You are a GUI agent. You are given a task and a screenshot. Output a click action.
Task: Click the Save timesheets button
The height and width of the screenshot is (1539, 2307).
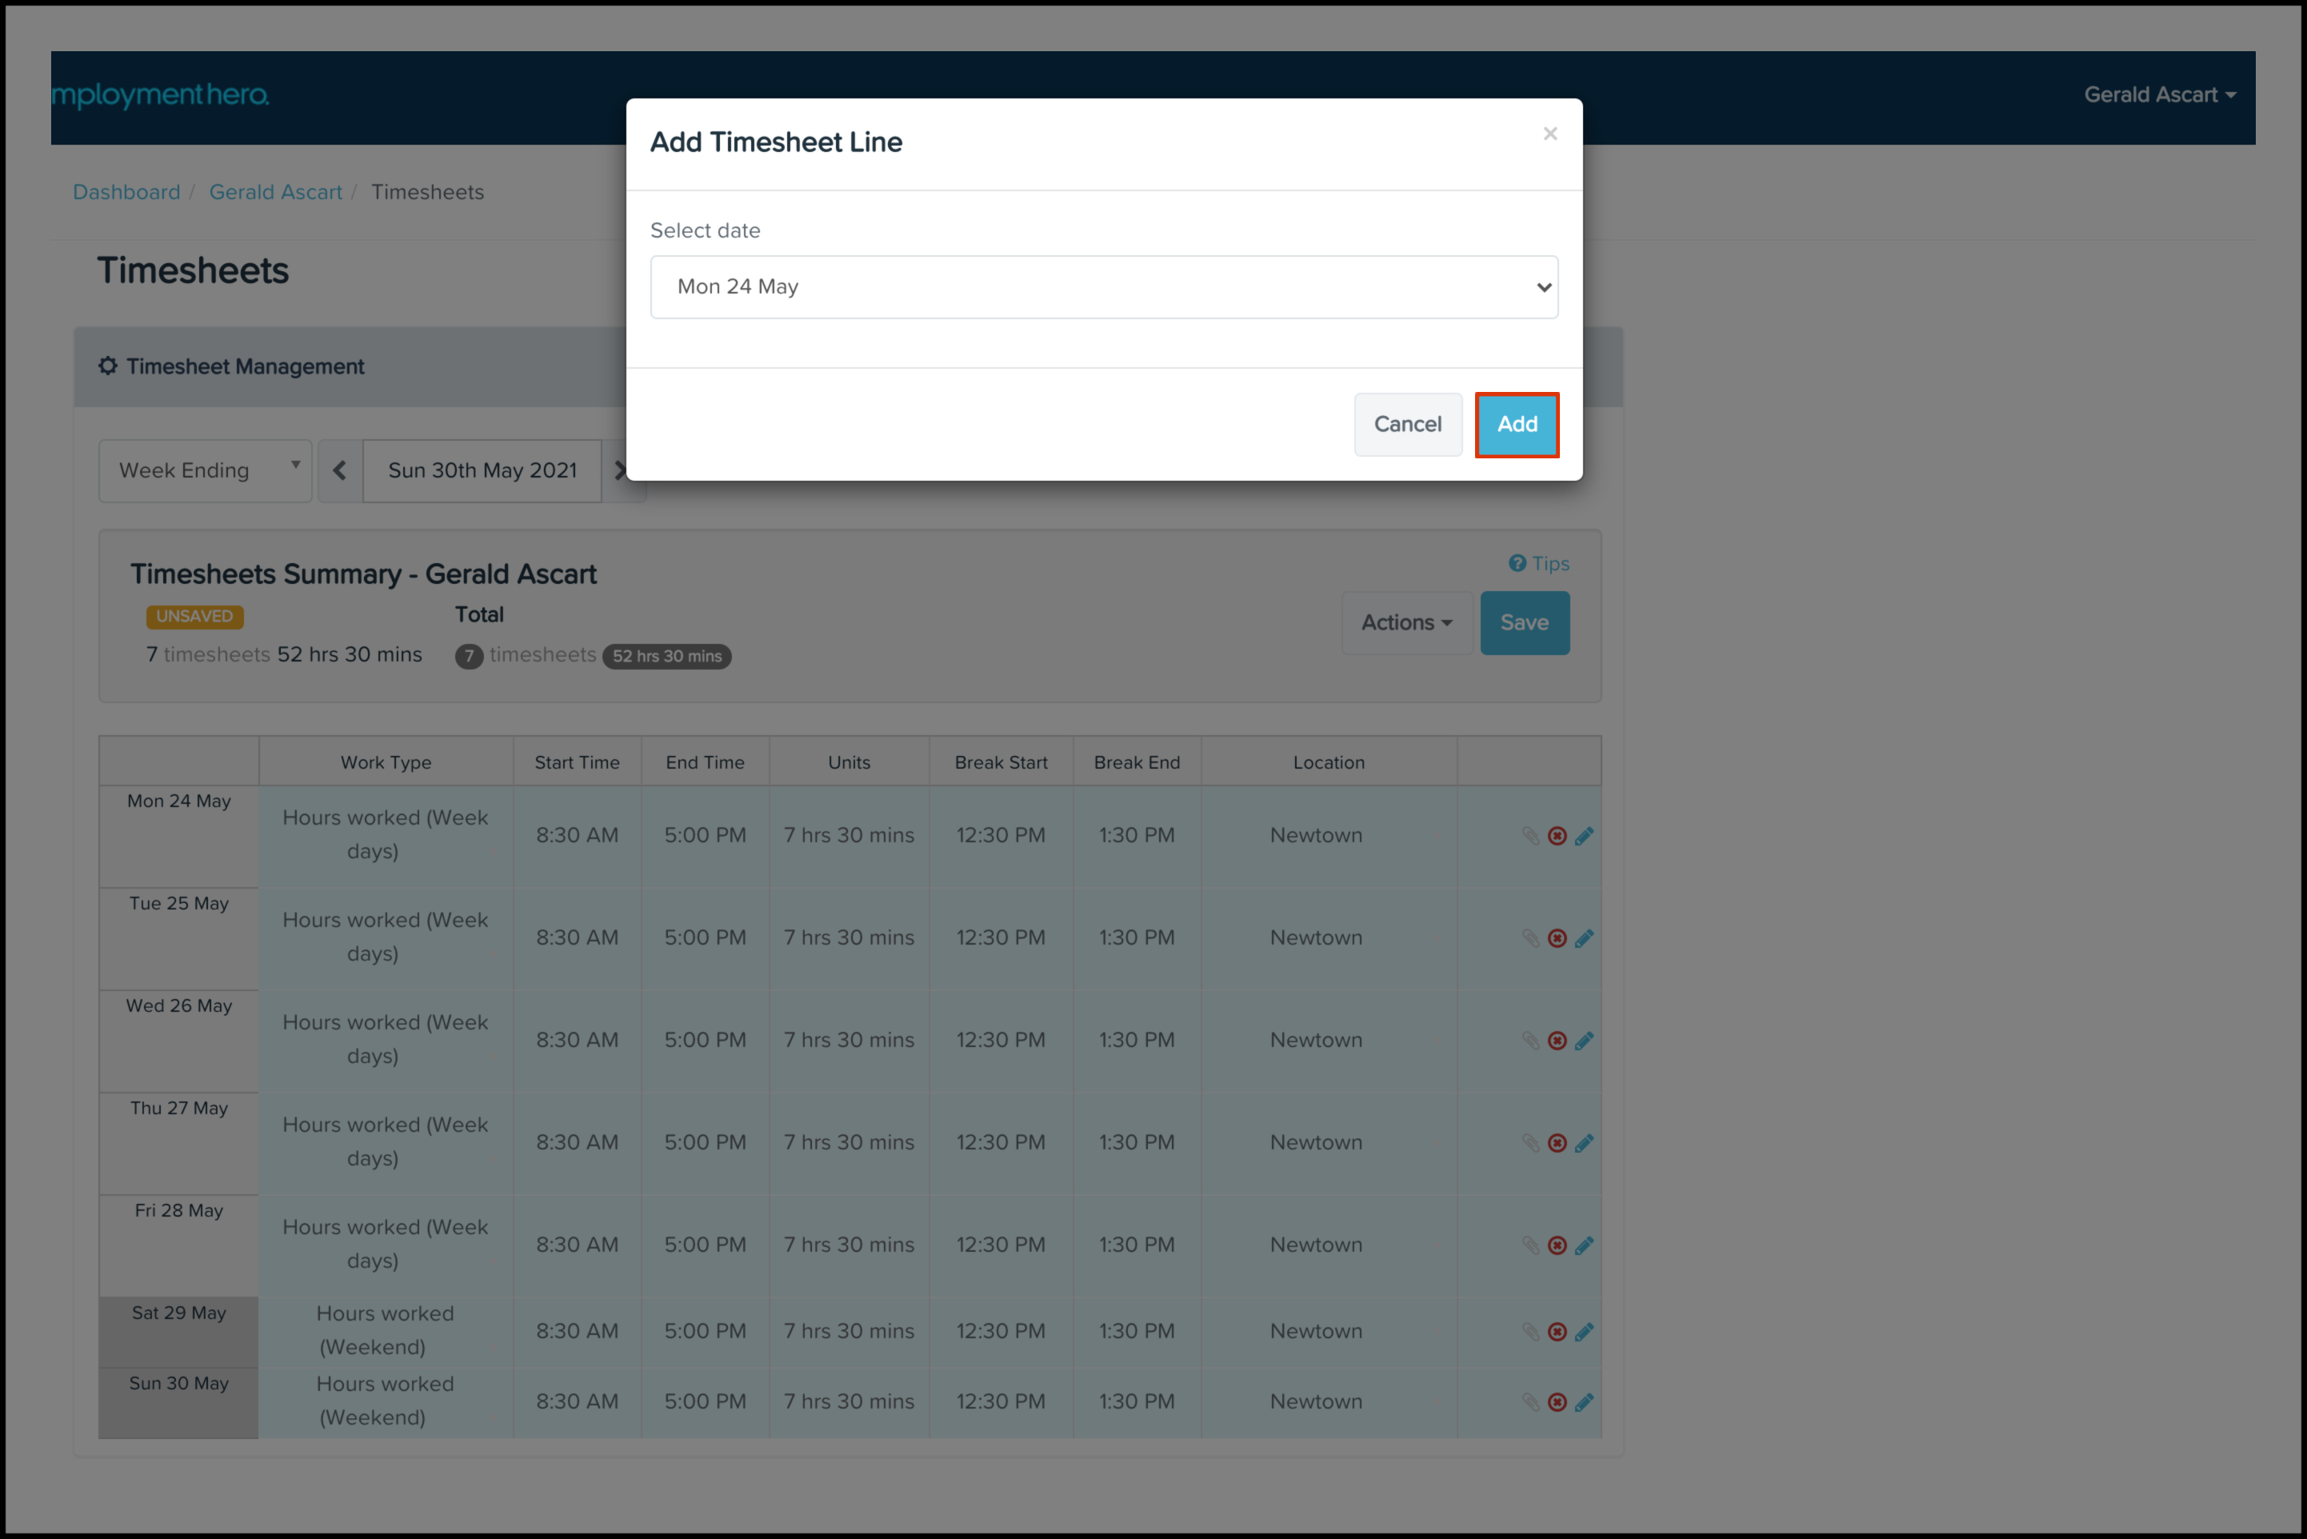pyautogui.click(x=1523, y=622)
